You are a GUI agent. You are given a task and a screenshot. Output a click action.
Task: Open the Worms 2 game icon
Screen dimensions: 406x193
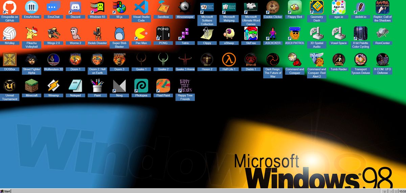[x=75, y=33]
